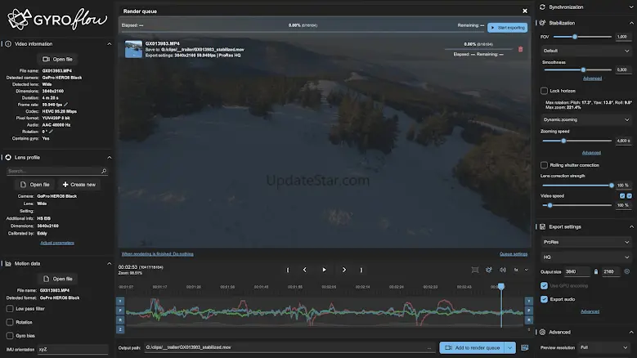Click the mute/volume speaker icon
This screenshot has width=637, height=358.
pos(501,270)
